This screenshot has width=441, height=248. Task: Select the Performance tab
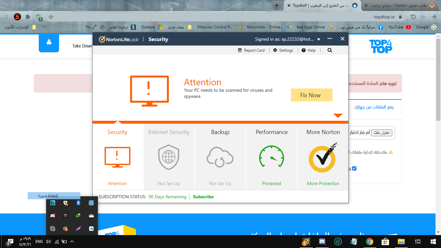pyautogui.click(x=272, y=157)
